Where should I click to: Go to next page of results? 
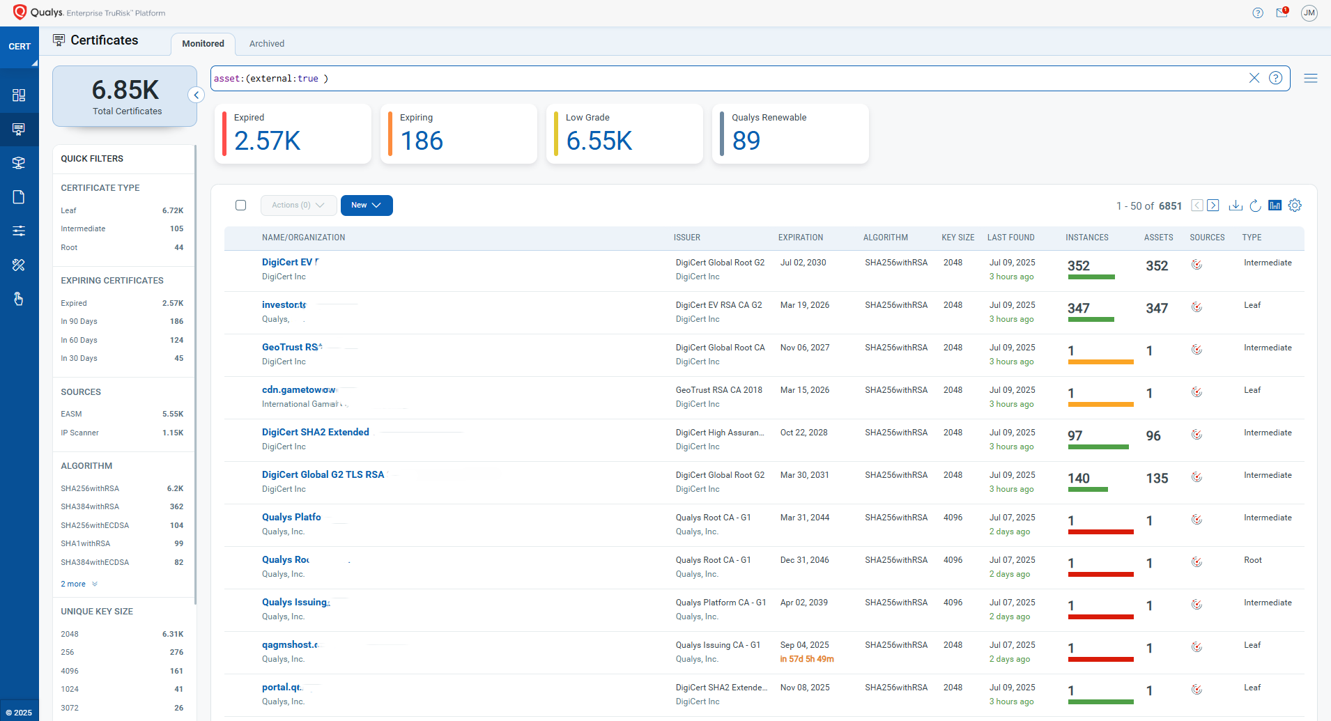(1213, 206)
